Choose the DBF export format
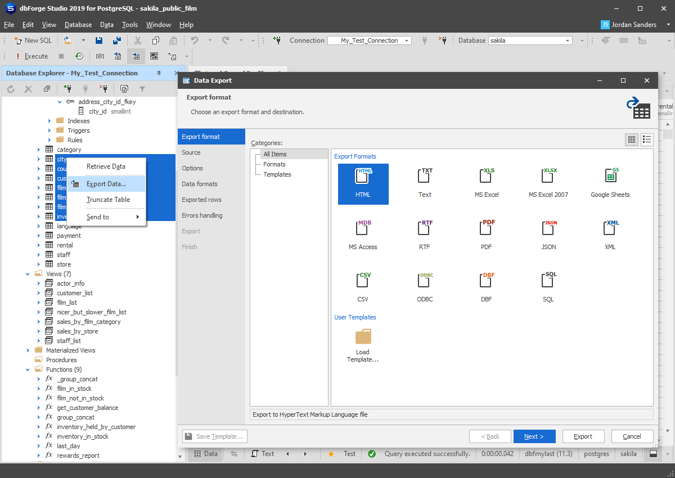Image resolution: width=675 pixels, height=478 pixels. point(487,288)
